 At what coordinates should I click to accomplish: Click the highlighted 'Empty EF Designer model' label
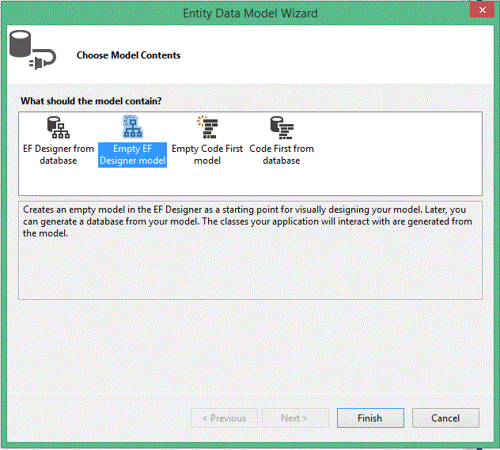(x=133, y=155)
